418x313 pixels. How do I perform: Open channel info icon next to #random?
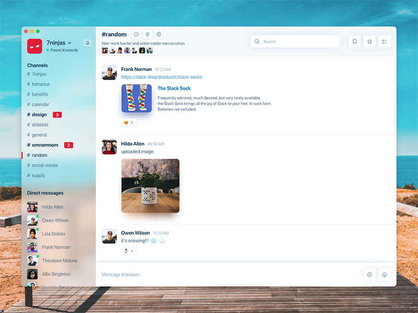point(136,34)
